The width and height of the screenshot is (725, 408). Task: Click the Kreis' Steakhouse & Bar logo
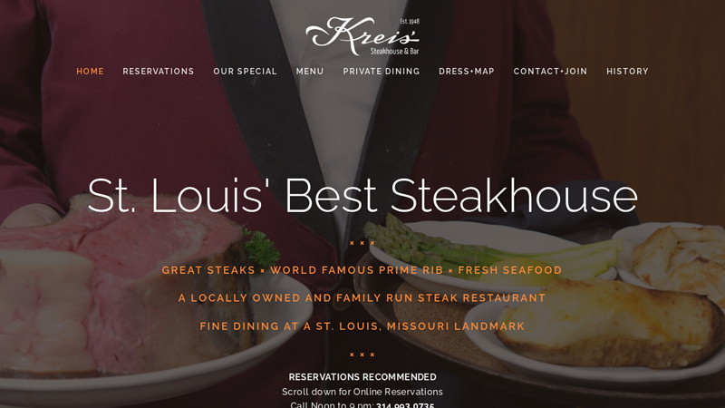(x=362, y=36)
